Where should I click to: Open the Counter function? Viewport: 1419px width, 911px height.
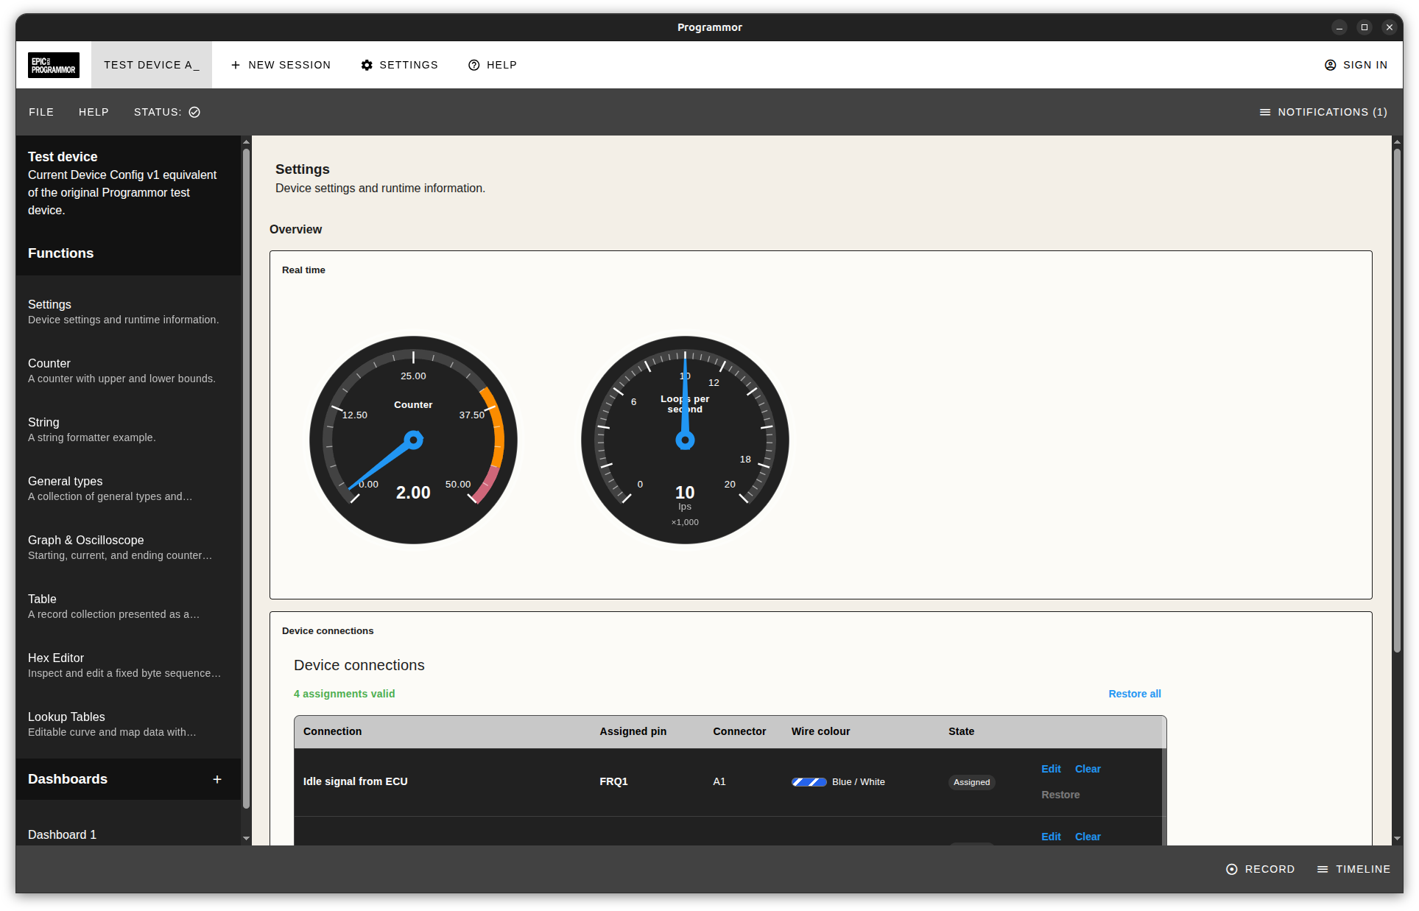(x=128, y=370)
